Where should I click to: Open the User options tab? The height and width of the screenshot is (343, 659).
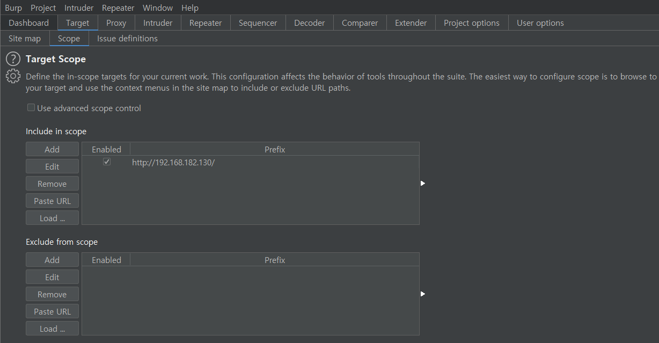coord(540,23)
